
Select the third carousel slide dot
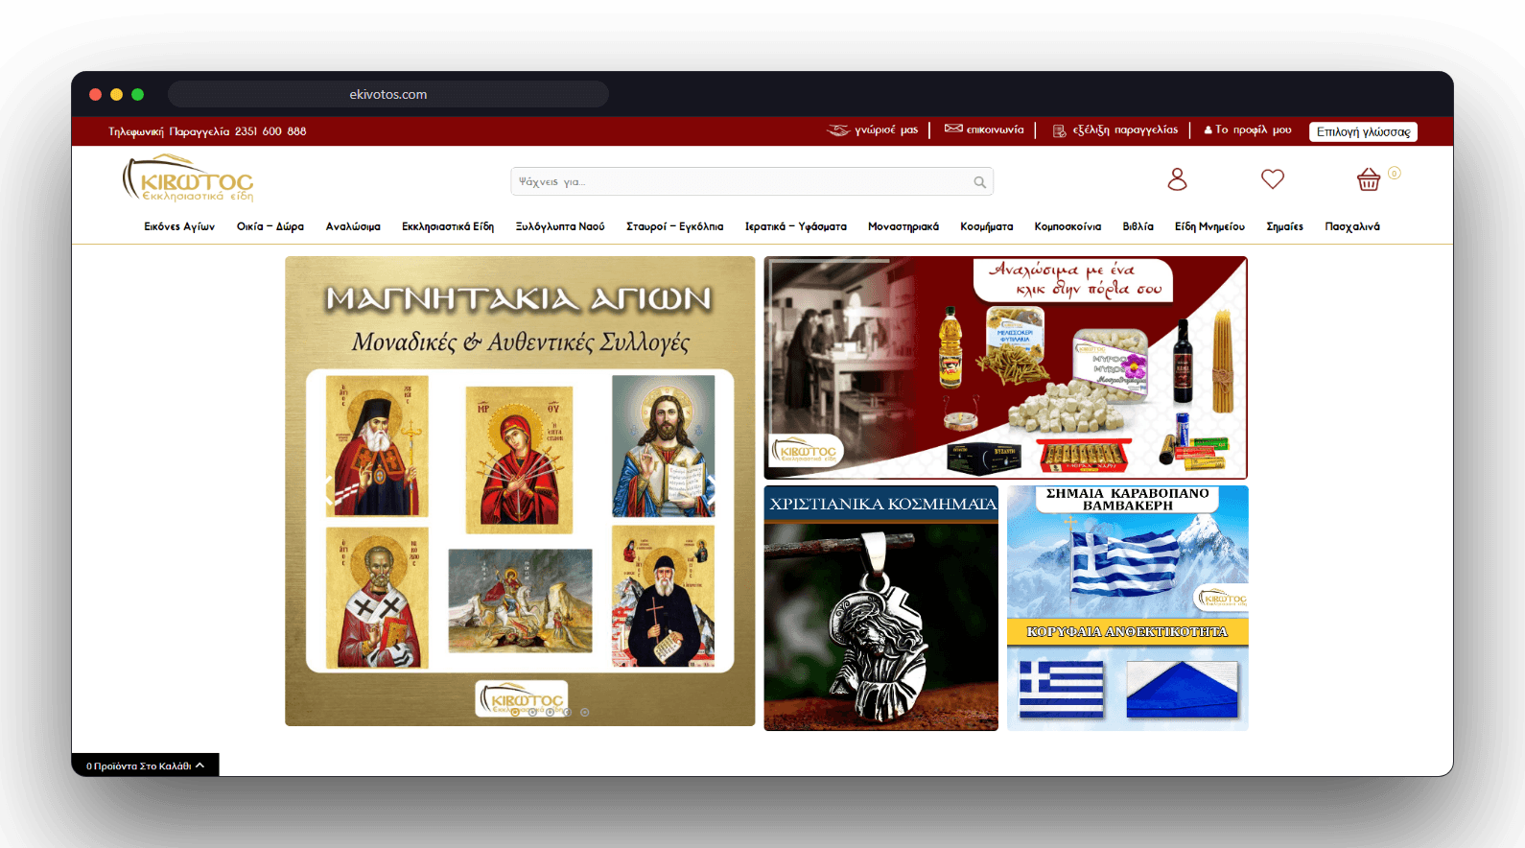click(550, 712)
